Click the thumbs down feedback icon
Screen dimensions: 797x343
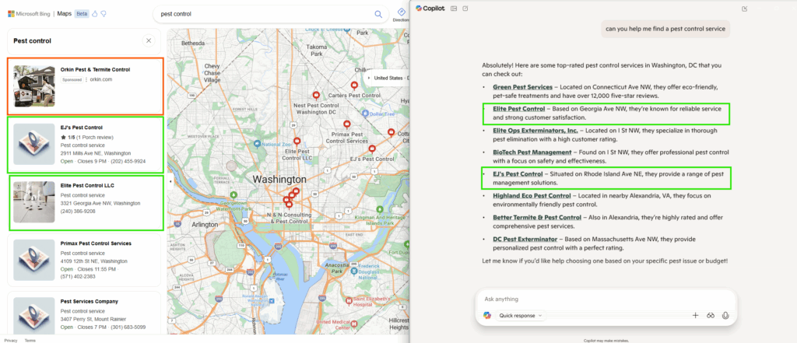pyautogui.click(x=104, y=13)
